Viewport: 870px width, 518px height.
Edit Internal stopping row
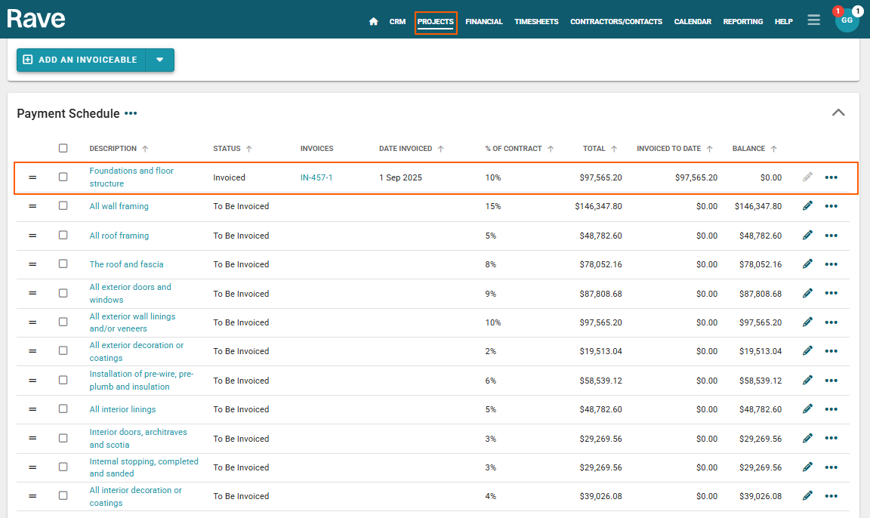[x=807, y=467]
